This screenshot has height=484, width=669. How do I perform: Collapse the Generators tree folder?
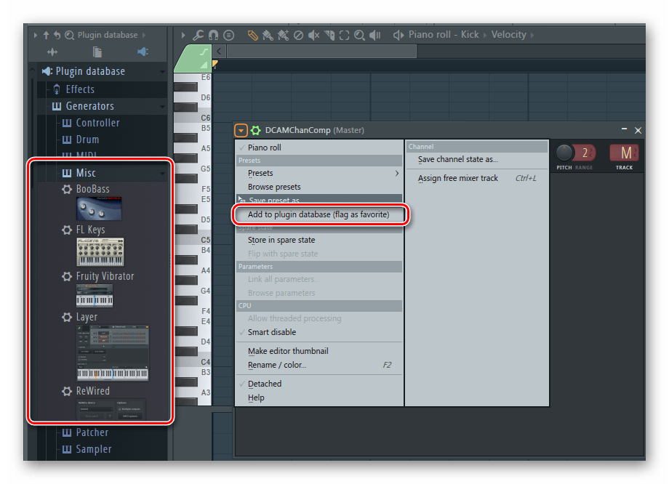(89, 106)
